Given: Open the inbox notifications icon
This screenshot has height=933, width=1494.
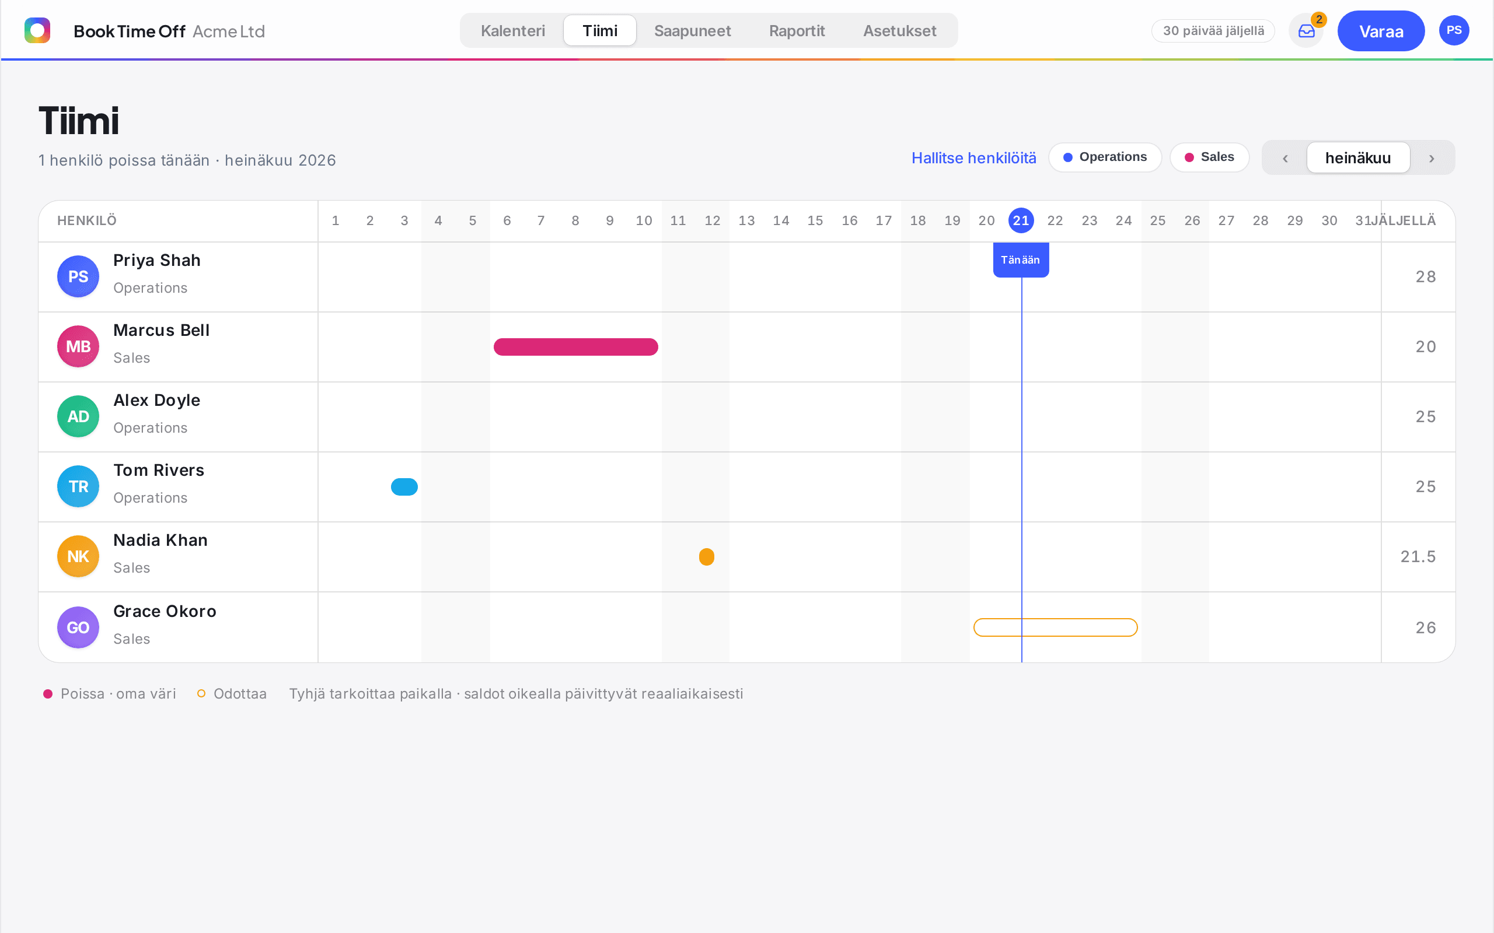Looking at the screenshot, I should pyautogui.click(x=1305, y=31).
